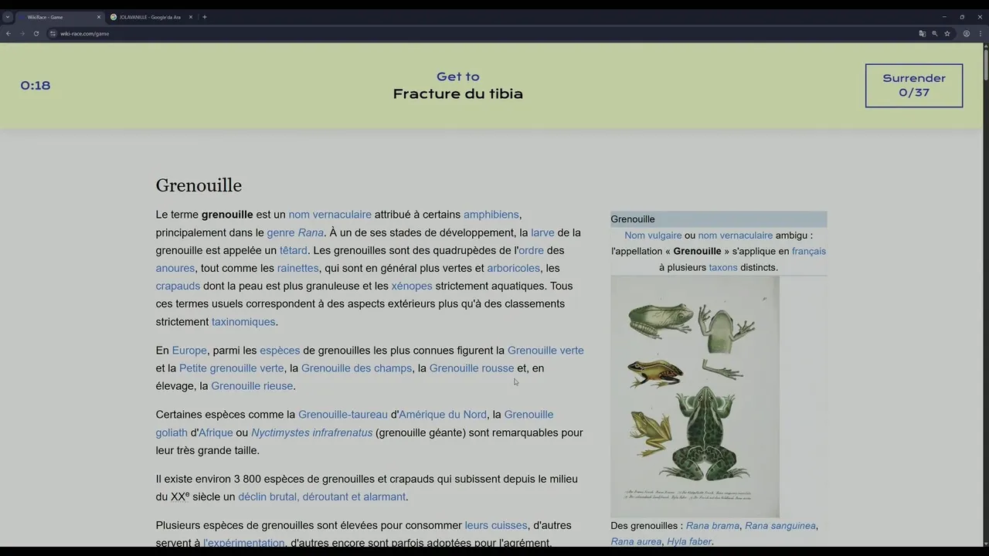Follow the 'anoures' link
The width and height of the screenshot is (989, 556).
click(175, 268)
